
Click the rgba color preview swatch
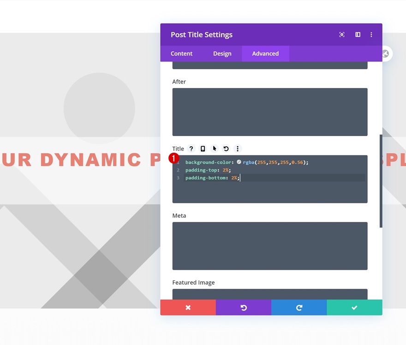(239, 162)
